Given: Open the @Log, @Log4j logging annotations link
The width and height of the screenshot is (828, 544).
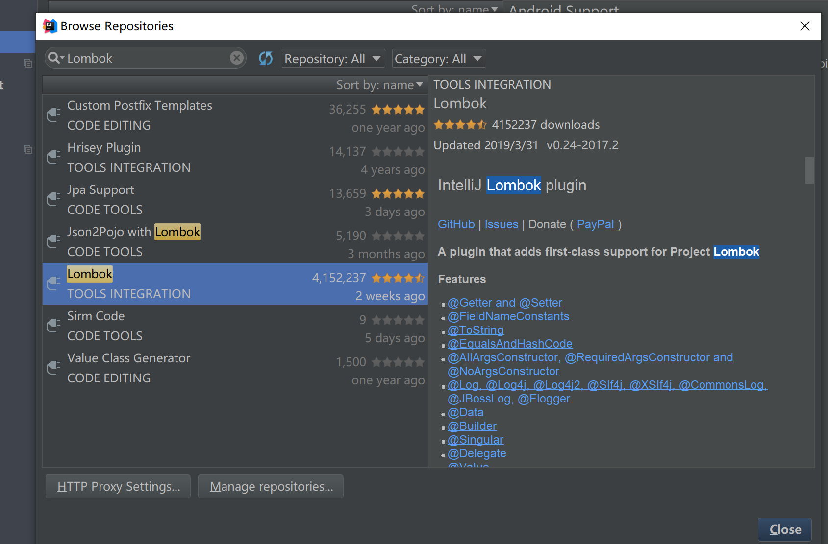Looking at the screenshot, I should 607,385.
